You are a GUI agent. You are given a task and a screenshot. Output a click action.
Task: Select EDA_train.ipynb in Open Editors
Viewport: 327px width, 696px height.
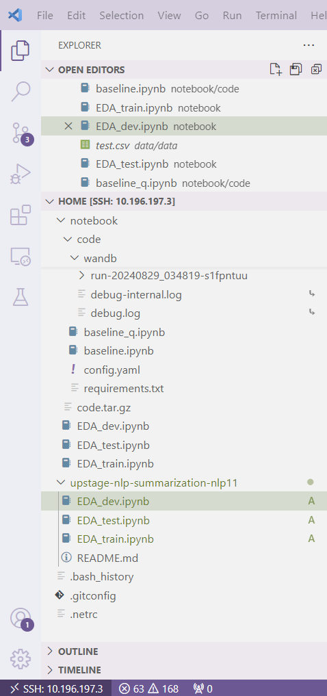[184, 107]
